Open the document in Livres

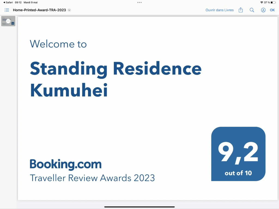219,10
